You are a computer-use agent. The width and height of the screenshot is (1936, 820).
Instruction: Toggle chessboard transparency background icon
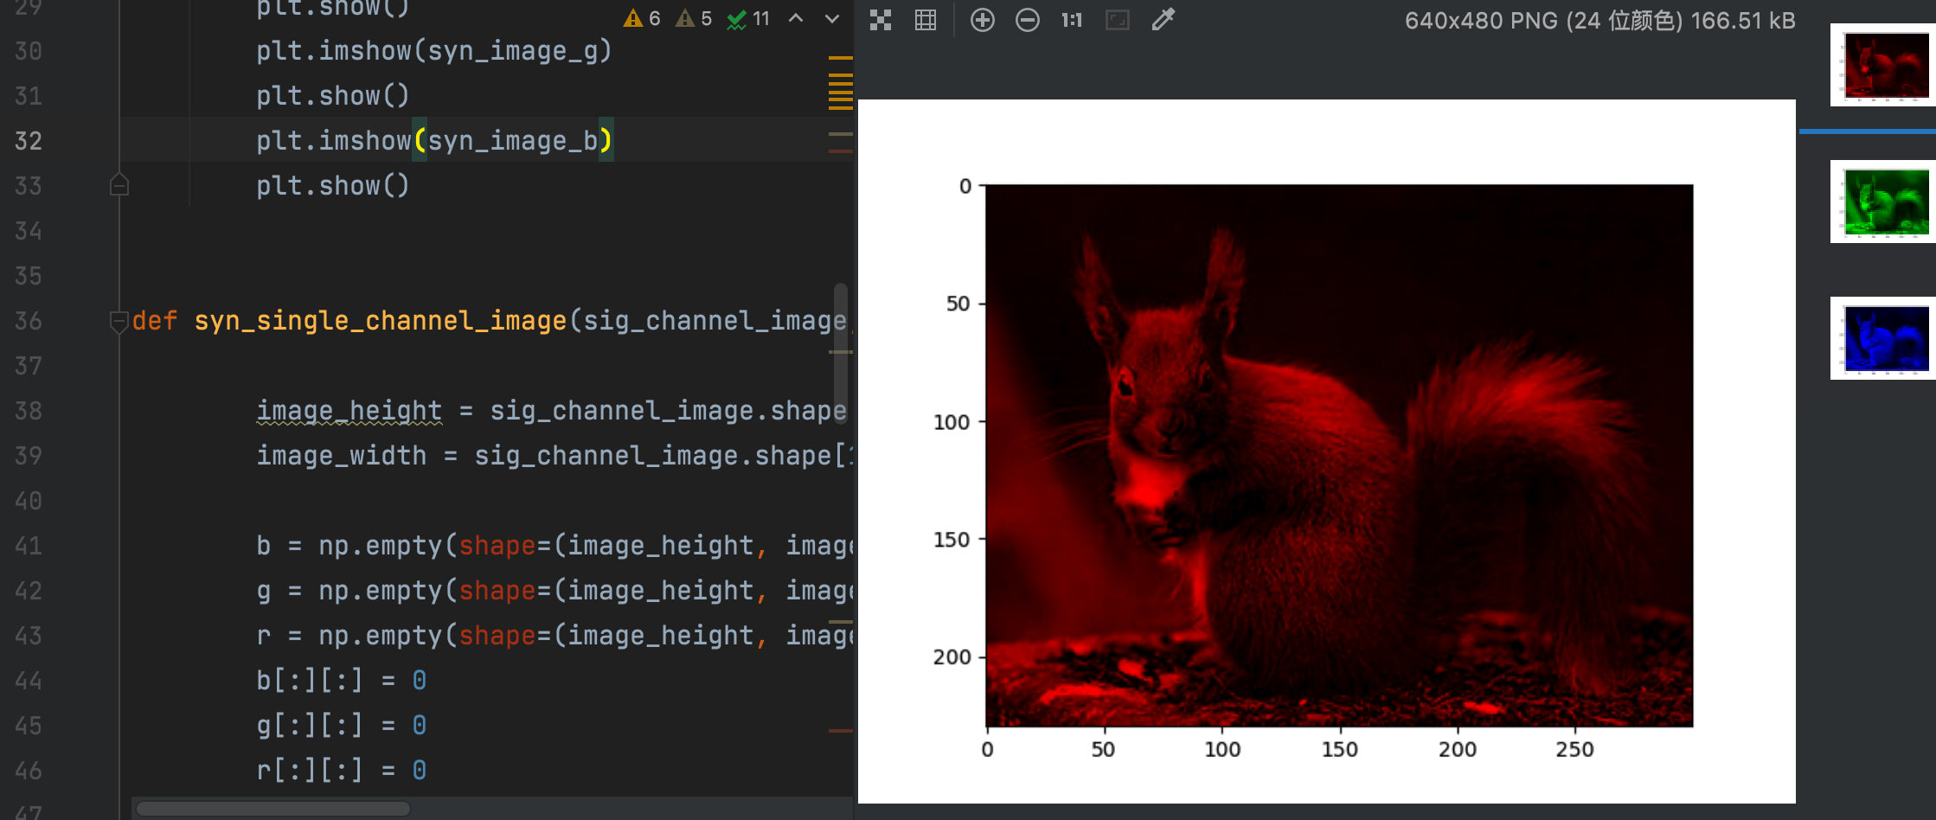tap(881, 20)
